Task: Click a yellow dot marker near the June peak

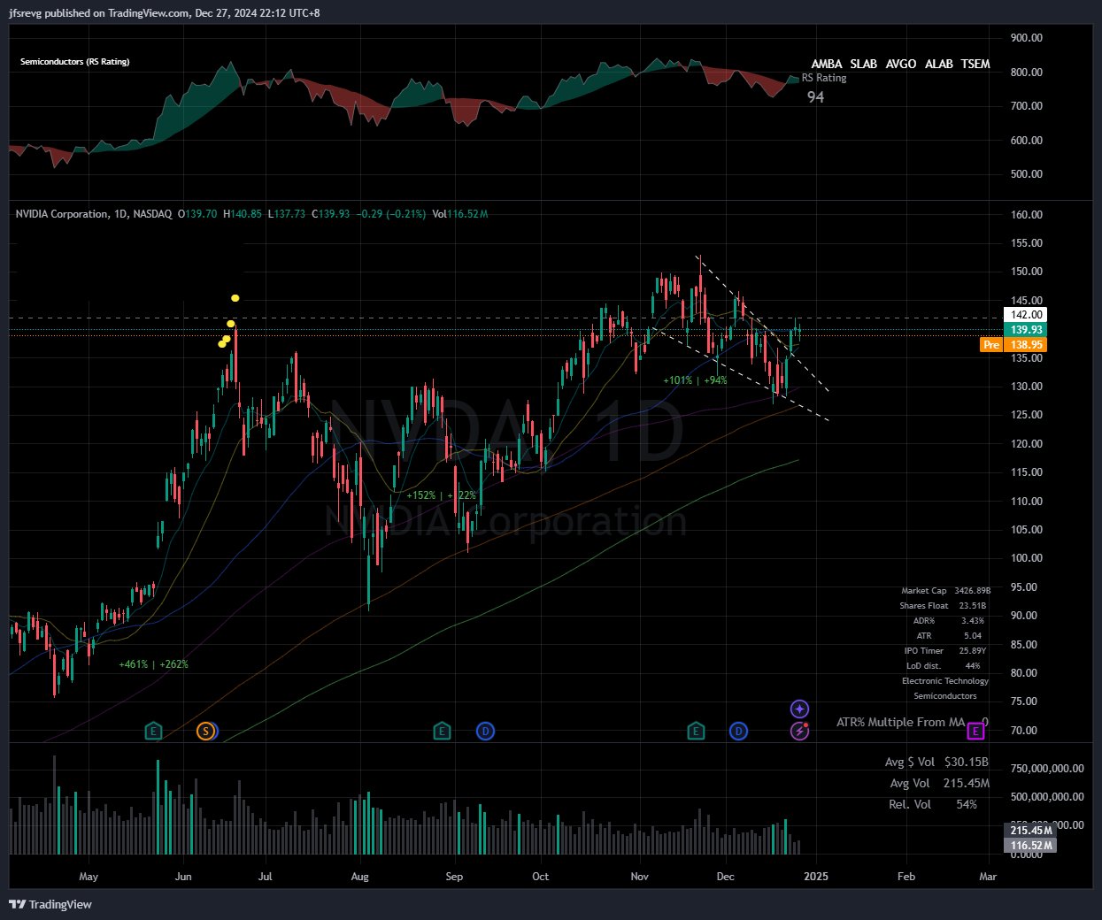Action: coord(235,298)
